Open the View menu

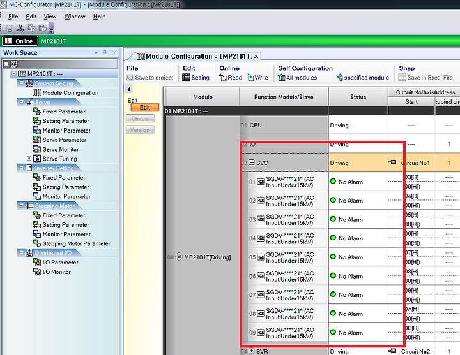[x=50, y=17]
